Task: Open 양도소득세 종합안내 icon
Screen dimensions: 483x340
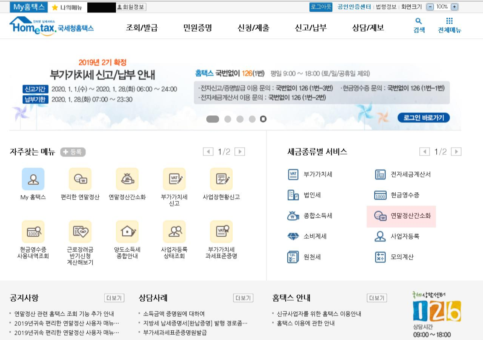Action: (x=127, y=231)
